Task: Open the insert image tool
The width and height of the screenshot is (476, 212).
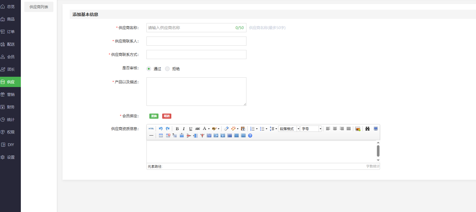Action: pos(358,129)
